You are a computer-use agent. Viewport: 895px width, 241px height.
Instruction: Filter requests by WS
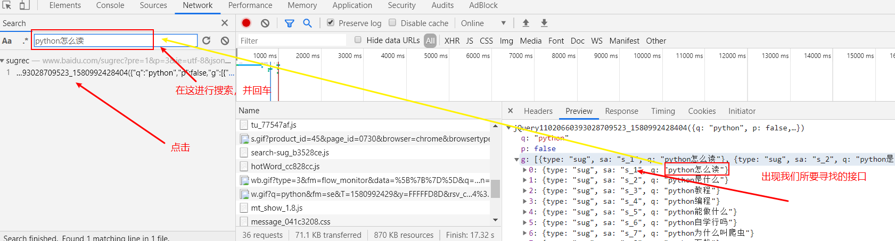click(x=597, y=40)
